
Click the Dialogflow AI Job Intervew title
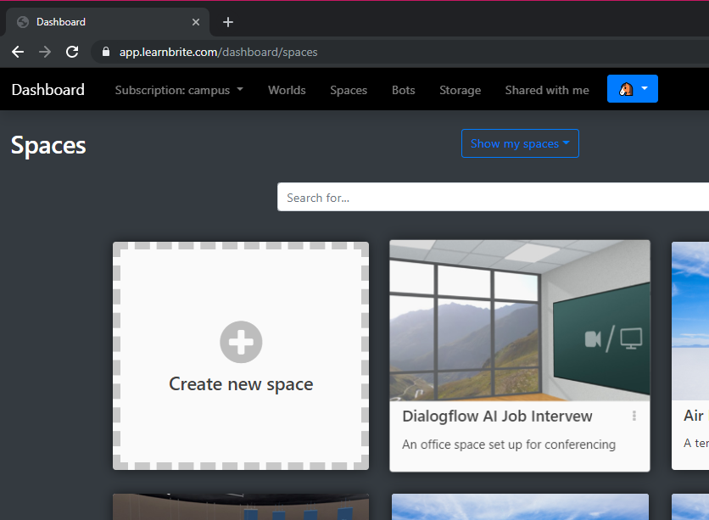point(497,416)
